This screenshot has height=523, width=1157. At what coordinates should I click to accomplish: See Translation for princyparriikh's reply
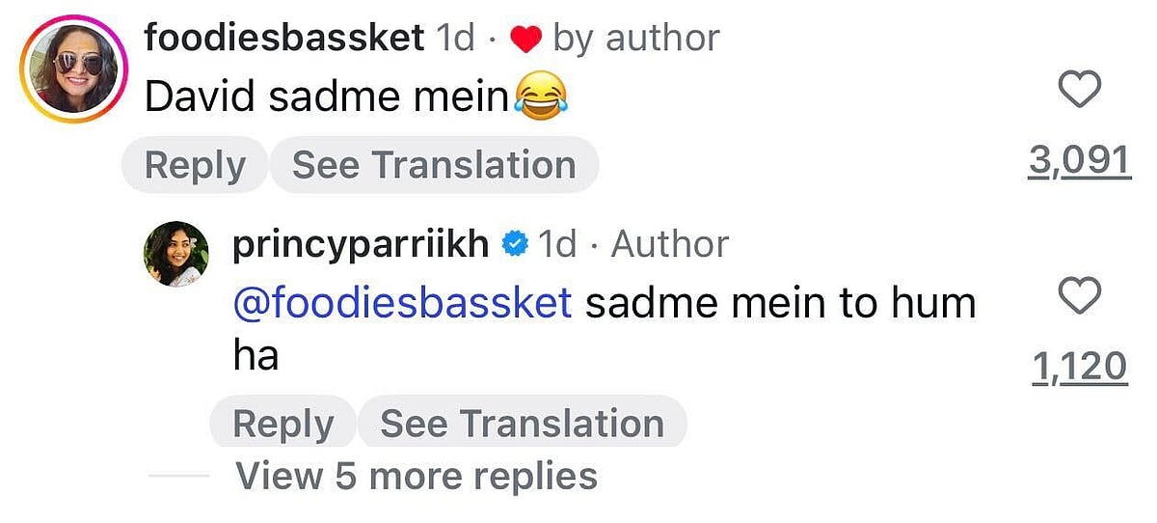tap(522, 424)
